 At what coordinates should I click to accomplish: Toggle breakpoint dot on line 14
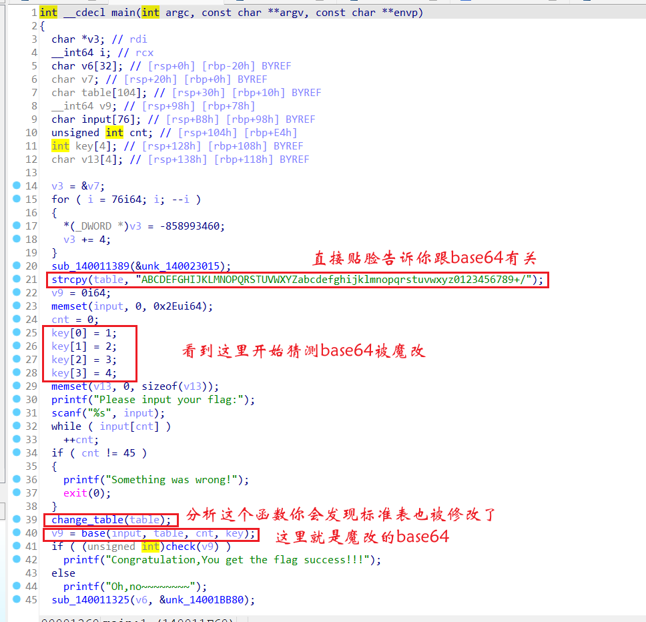coord(17,186)
